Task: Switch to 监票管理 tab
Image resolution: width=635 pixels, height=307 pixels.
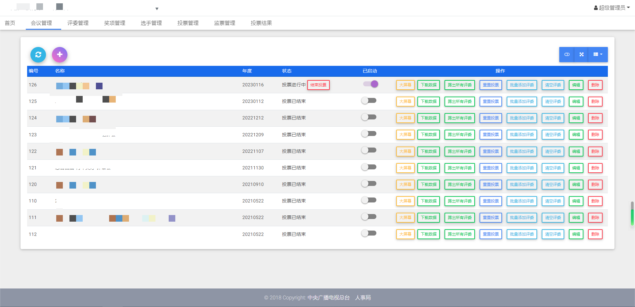Action: click(225, 23)
